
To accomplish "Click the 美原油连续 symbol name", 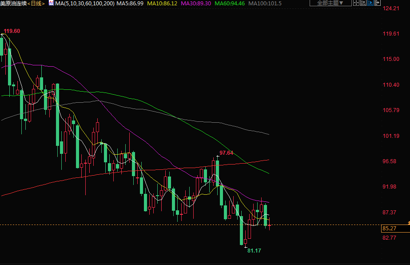I will point(14,3).
